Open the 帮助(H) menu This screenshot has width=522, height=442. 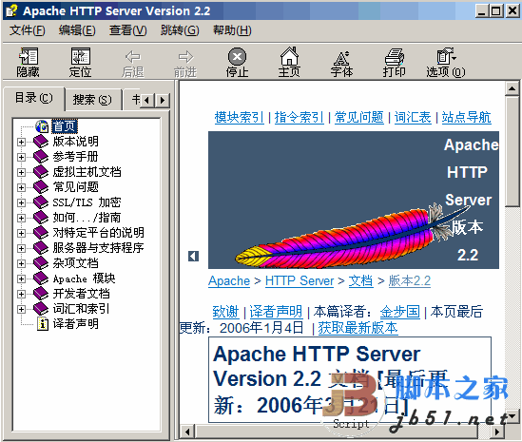(232, 30)
